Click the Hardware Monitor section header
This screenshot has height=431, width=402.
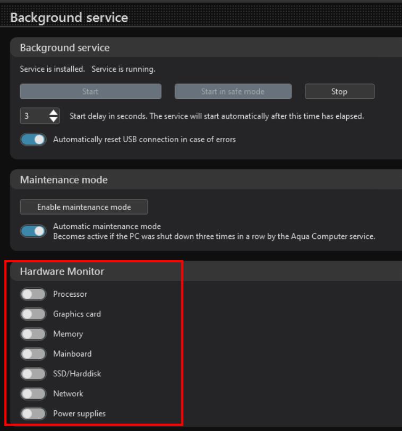point(62,271)
